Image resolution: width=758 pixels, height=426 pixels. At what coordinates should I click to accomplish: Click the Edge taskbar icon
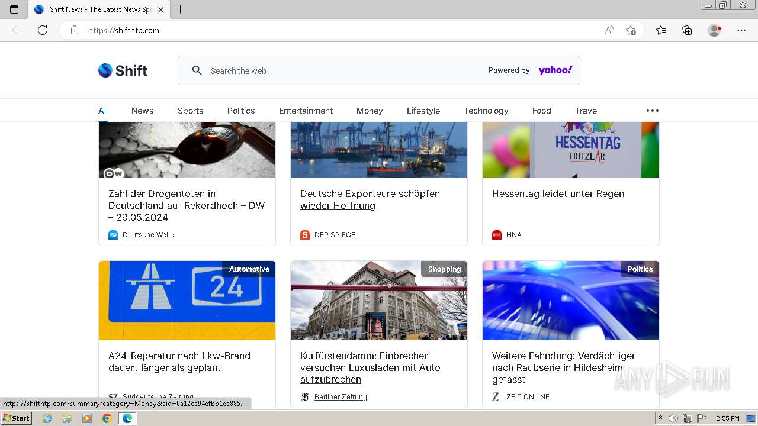point(127,418)
